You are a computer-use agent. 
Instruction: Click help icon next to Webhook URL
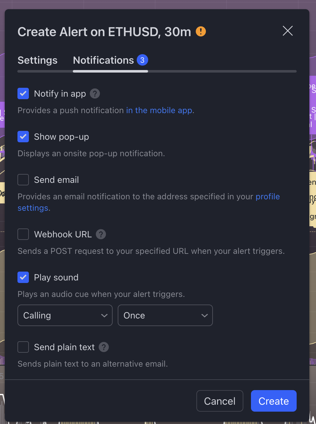(101, 234)
